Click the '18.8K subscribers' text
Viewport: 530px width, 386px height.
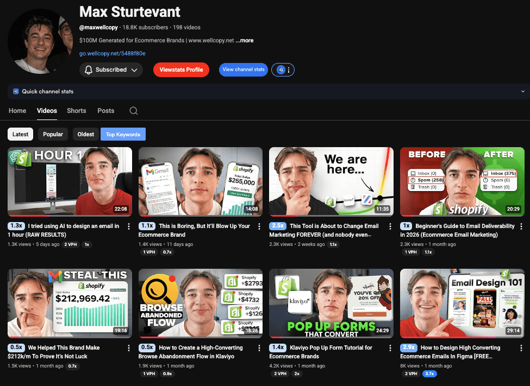(145, 27)
